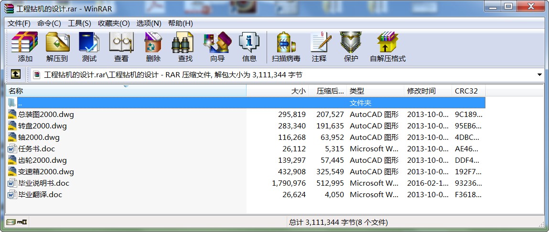
Task: Click the drive icon in status bar
Action: point(11,222)
